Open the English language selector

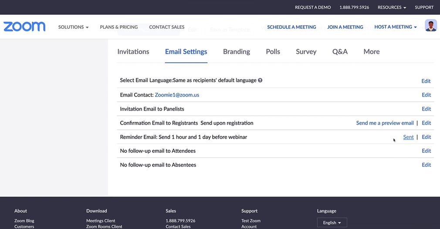click(x=332, y=222)
